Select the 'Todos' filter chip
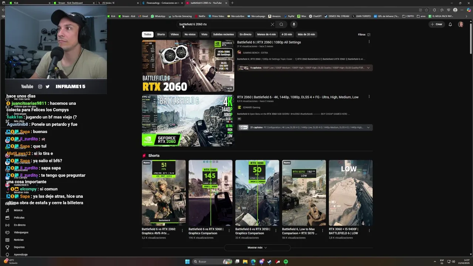 (147, 34)
